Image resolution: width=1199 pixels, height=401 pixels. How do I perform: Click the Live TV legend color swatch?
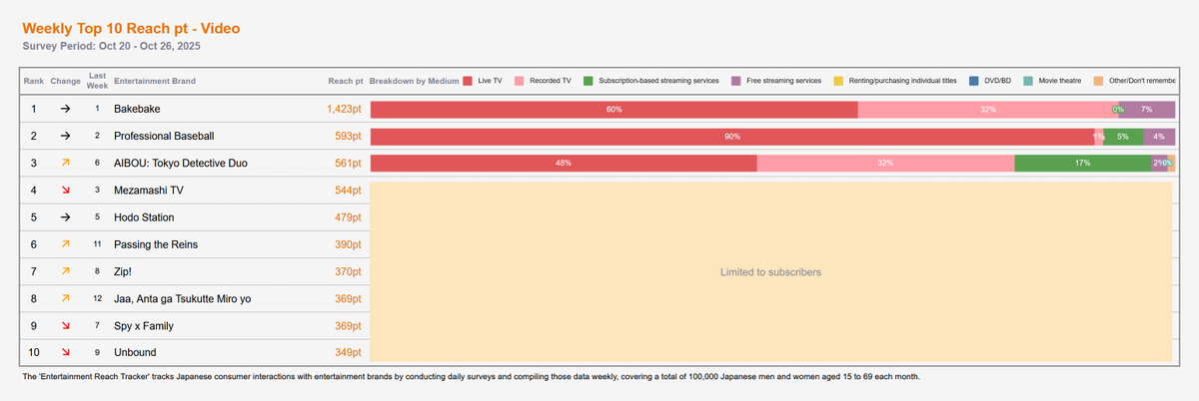(468, 80)
